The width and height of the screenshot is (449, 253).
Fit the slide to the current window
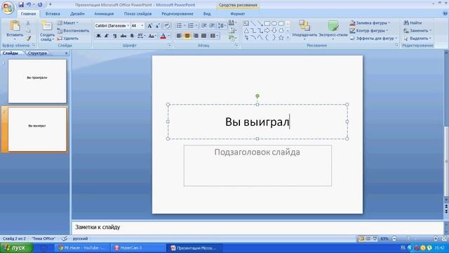(444, 239)
